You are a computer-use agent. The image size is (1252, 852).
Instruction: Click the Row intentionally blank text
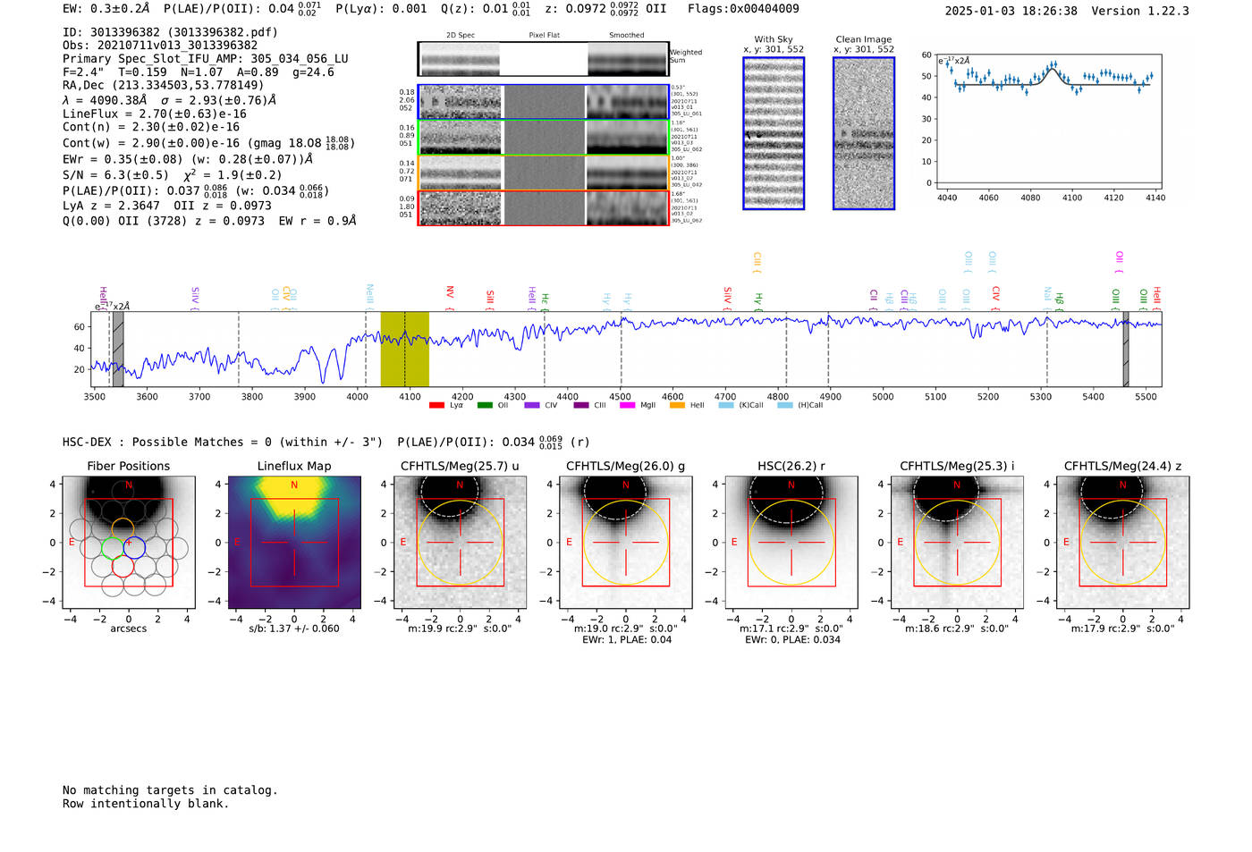pyautogui.click(x=146, y=804)
